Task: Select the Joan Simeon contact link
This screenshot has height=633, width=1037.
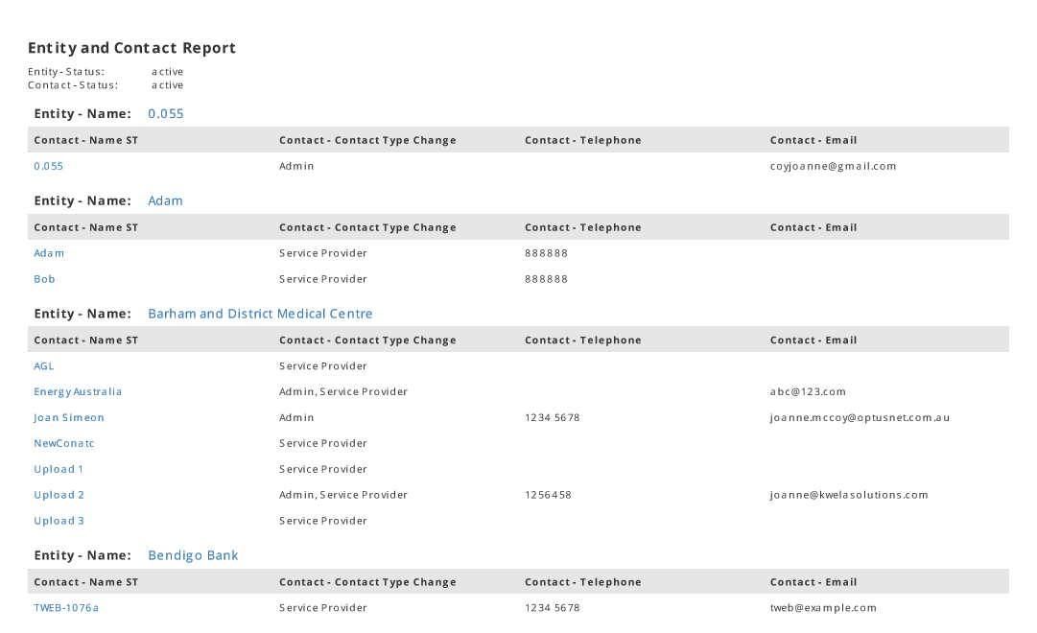Action: coord(69,418)
